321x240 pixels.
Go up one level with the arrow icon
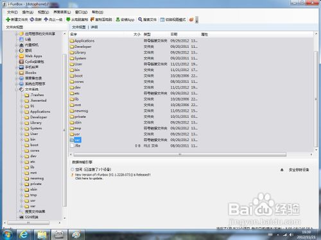click(x=46, y=19)
